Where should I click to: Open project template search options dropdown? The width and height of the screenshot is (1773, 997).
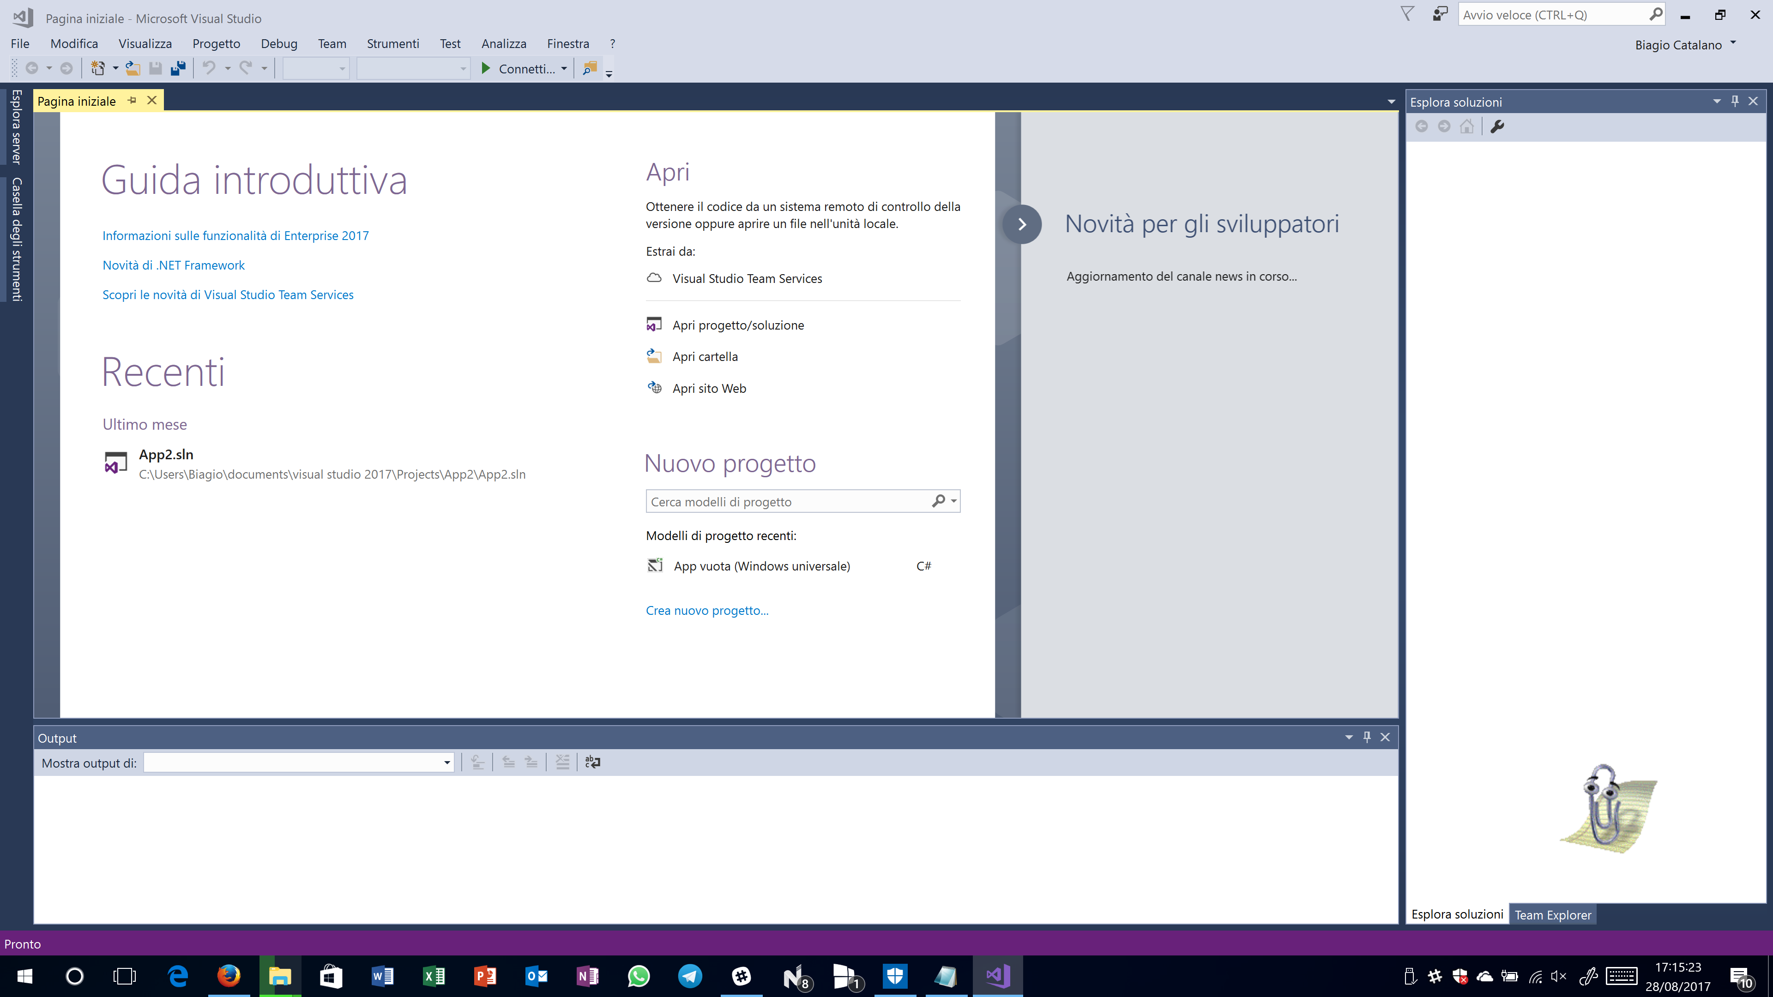point(954,501)
